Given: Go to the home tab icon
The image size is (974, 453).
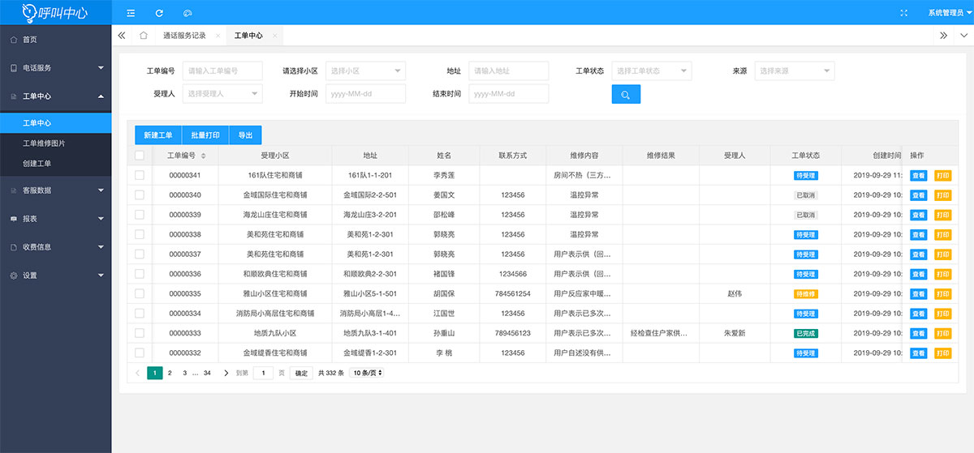Looking at the screenshot, I should point(144,36).
